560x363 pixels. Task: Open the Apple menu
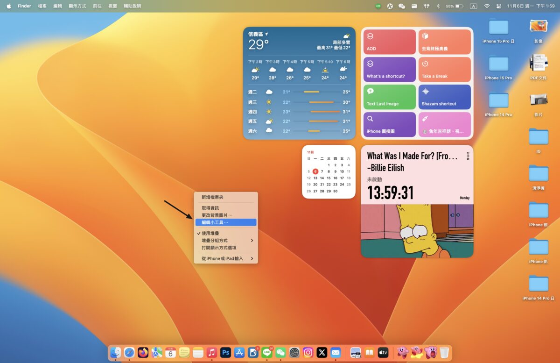8,6
